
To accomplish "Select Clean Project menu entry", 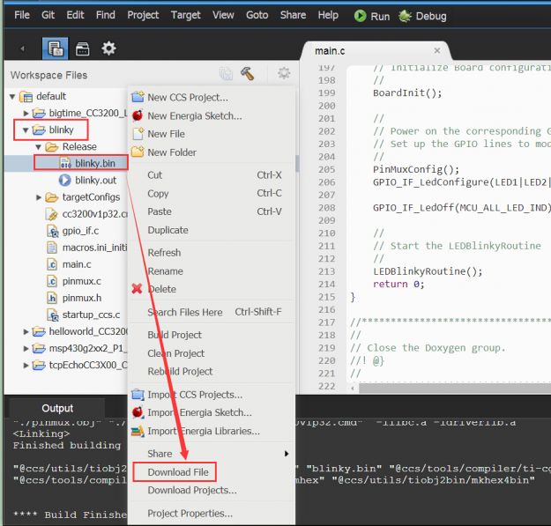I will tap(175, 353).
